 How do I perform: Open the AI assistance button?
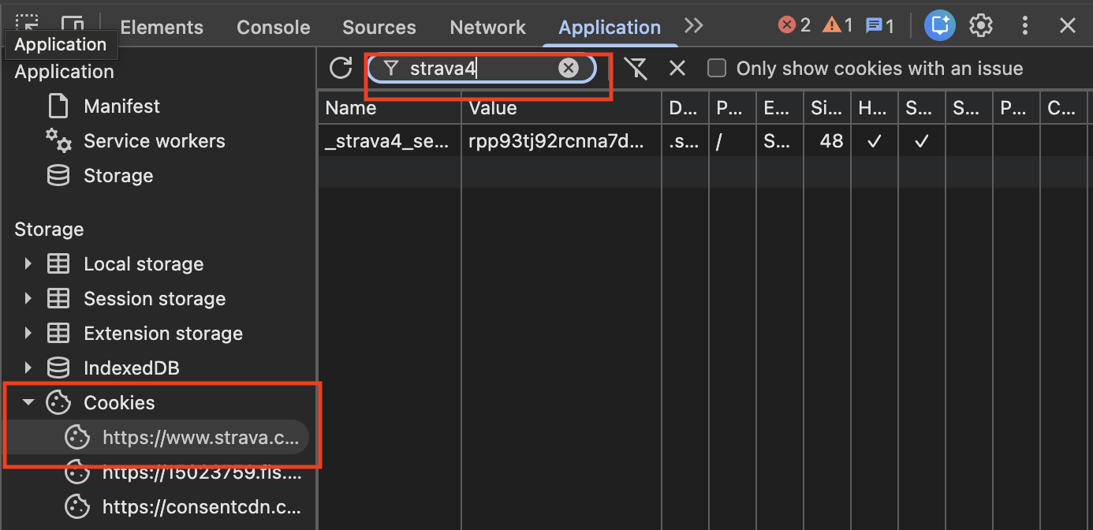(940, 26)
